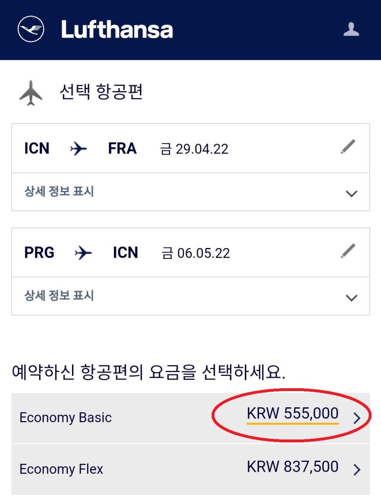Click the 금 06.05.22 return date

click(x=196, y=253)
